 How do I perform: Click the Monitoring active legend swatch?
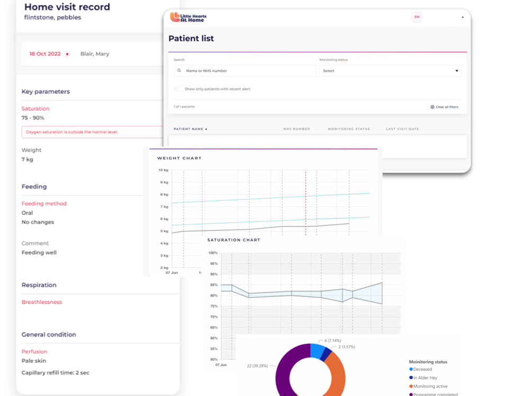point(411,386)
